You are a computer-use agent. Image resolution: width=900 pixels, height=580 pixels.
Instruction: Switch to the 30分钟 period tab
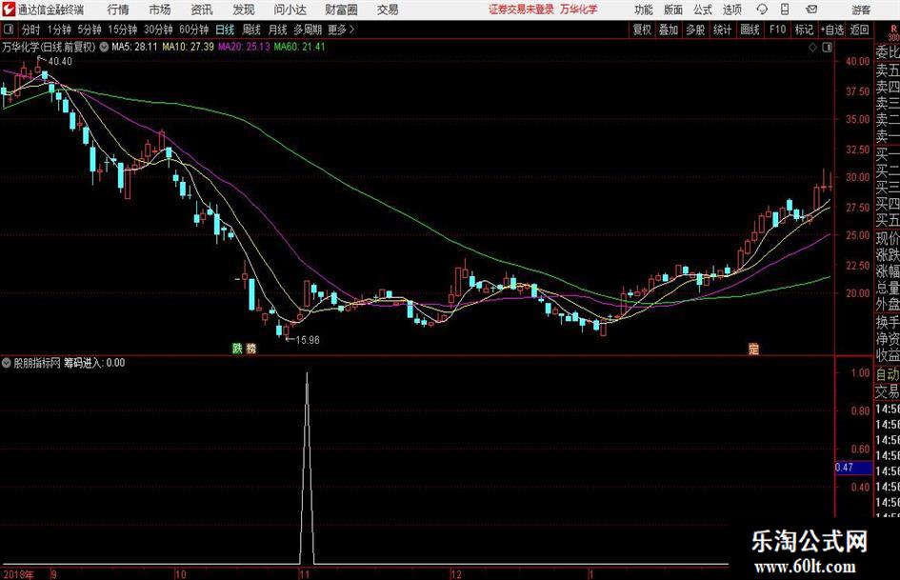(158, 30)
